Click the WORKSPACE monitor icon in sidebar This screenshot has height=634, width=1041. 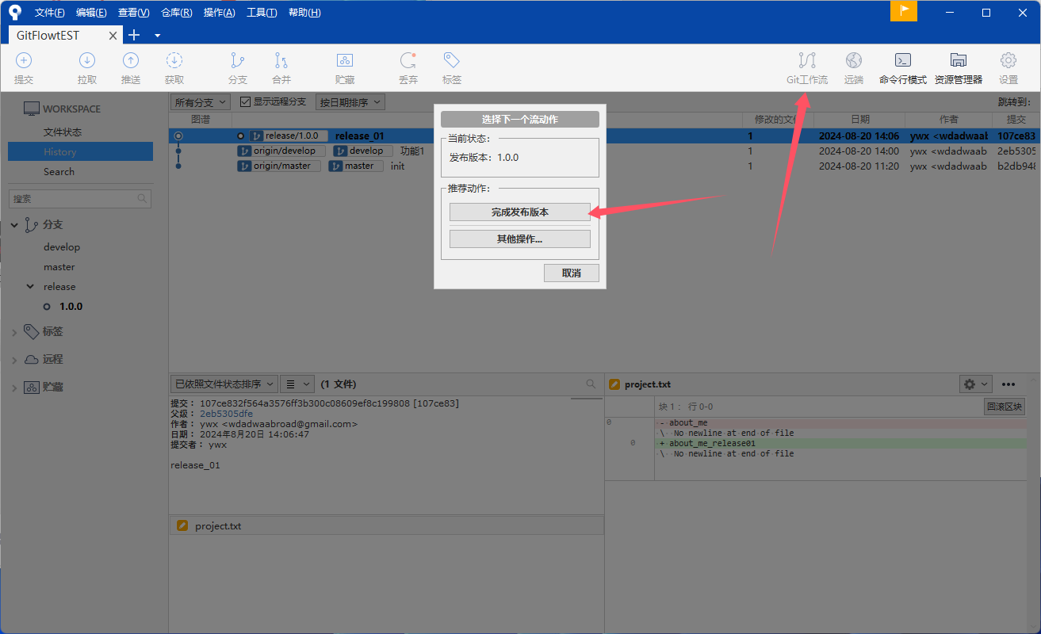[31, 109]
